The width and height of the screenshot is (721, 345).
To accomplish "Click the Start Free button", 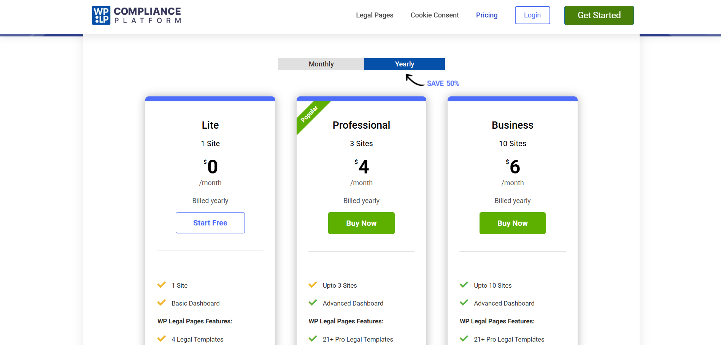I will [210, 223].
